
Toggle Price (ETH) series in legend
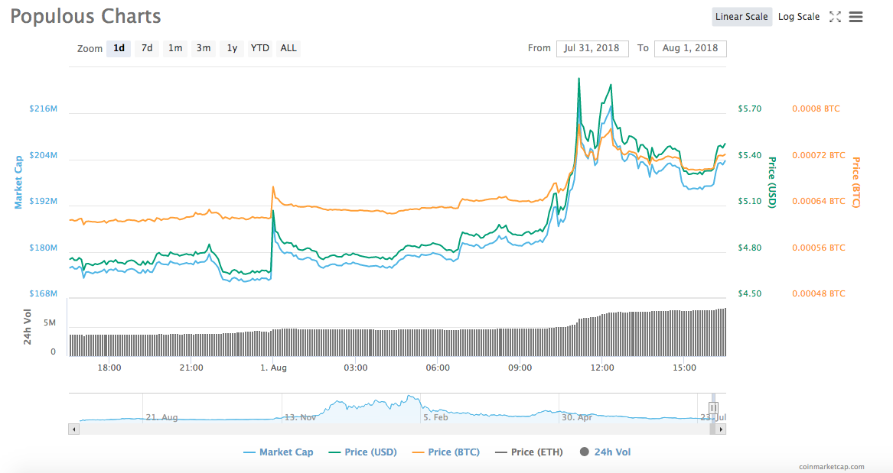(x=529, y=452)
